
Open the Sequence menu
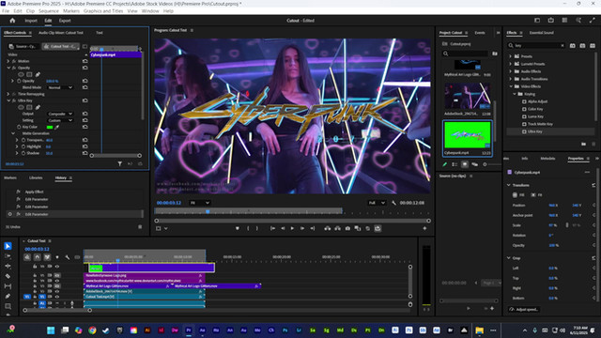(49, 11)
